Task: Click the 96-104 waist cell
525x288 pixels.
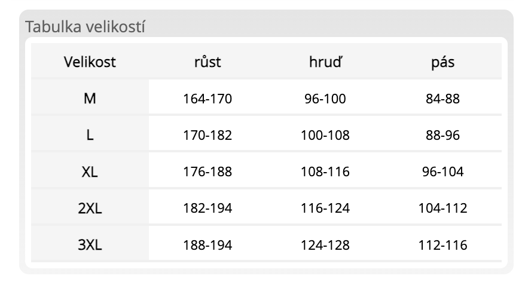Action: coord(442,172)
